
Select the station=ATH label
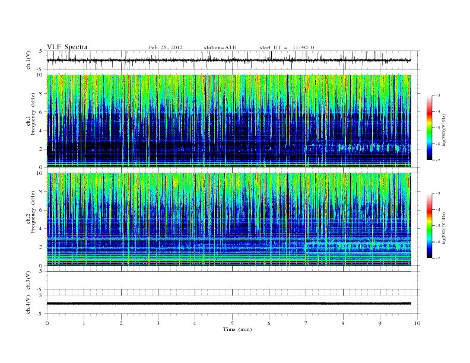pyautogui.click(x=220, y=47)
